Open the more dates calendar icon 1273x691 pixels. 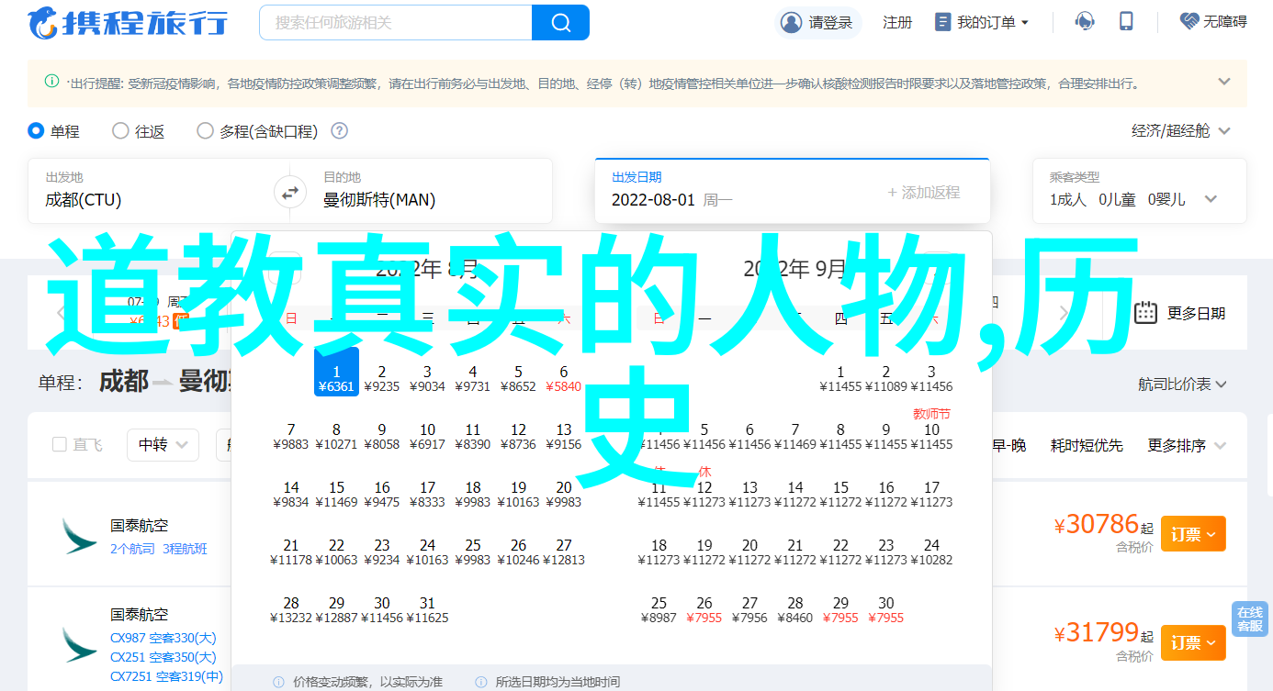[1145, 313]
